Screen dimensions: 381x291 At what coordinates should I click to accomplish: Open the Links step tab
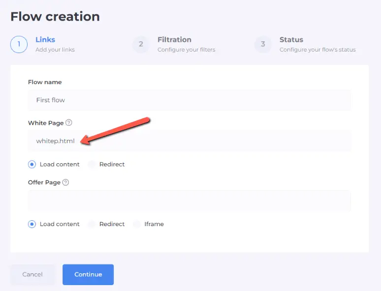pyautogui.click(x=45, y=40)
